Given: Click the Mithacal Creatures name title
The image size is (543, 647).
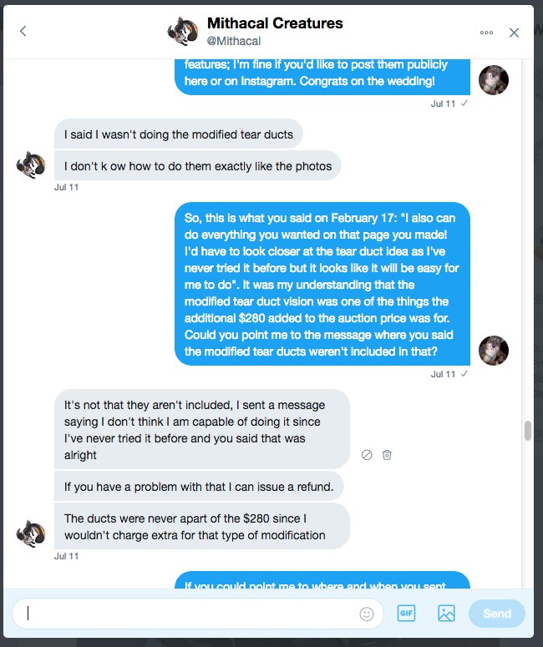Looking at the screenshot, I should pyautogui.click(x=275, y=23).
